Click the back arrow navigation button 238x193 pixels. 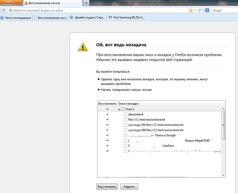tap(4, 10)
